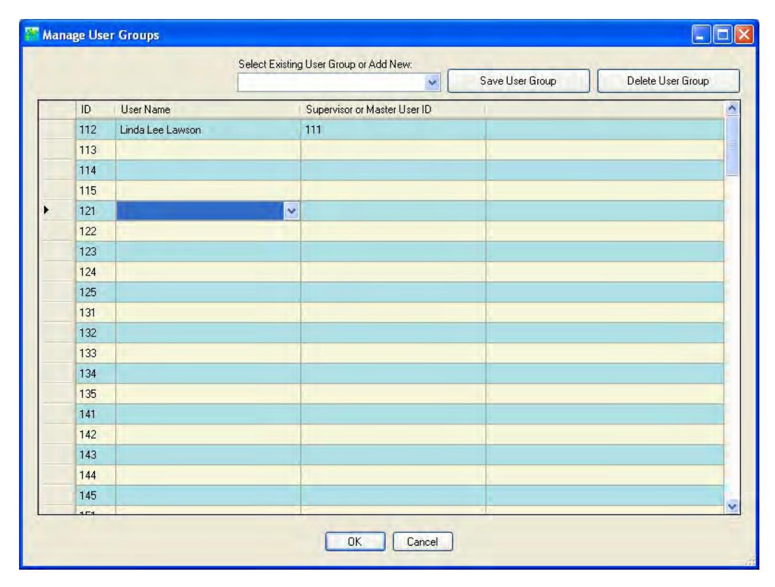Select the ID cell 135

pos(96,394)
